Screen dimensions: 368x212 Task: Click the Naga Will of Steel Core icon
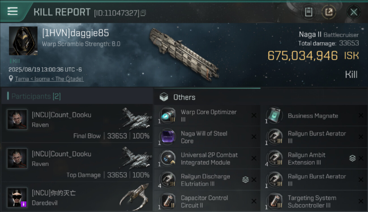click(x=167, y=137)
